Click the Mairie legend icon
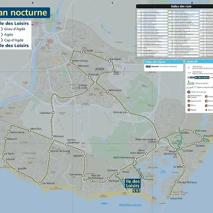Screen dimensions: 213x213 click(x=189, y=106)
